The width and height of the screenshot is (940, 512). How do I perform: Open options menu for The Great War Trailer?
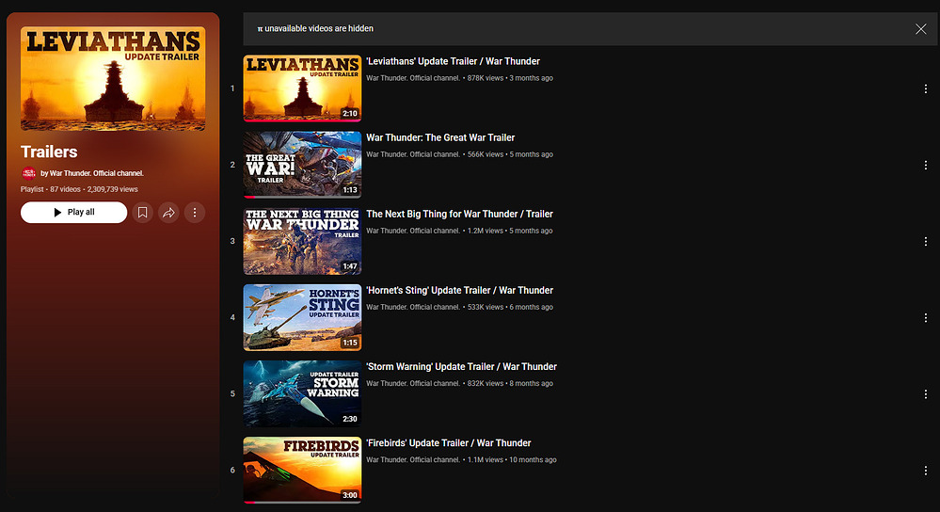pyautogui.click(x=926, y=165)
